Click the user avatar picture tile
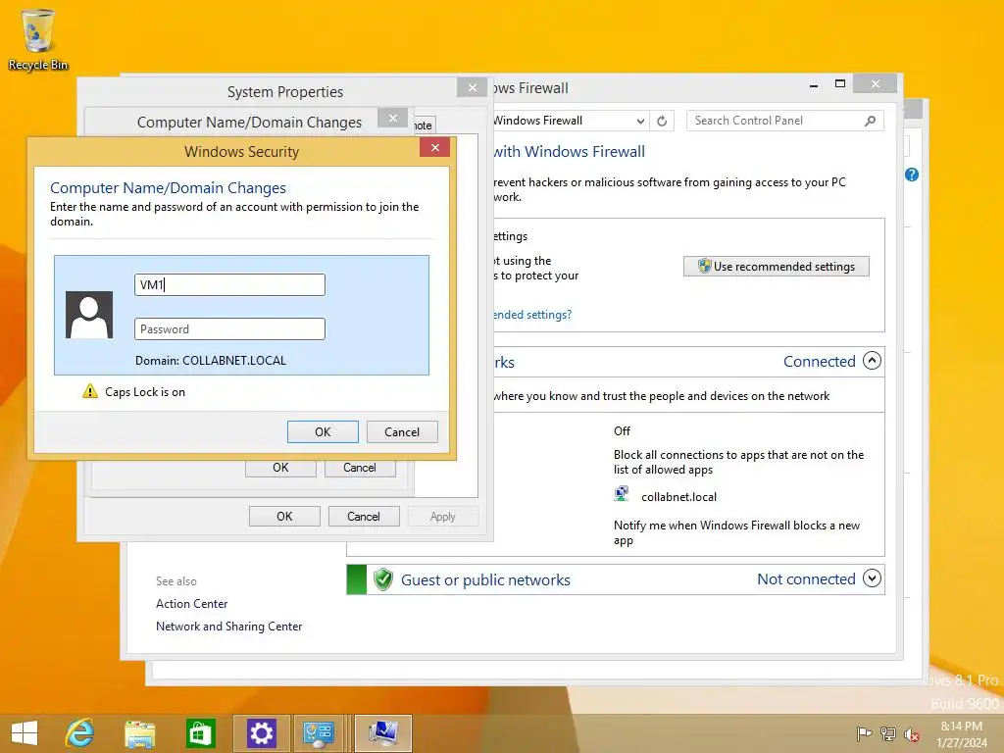 pos(89,315)
